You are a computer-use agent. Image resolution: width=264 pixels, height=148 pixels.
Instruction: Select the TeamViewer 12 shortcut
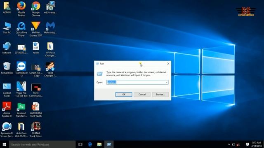click(21, 69)
